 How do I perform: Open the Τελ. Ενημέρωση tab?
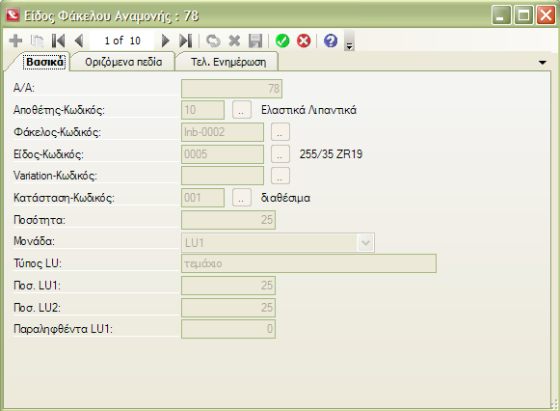tap(228, 62)
